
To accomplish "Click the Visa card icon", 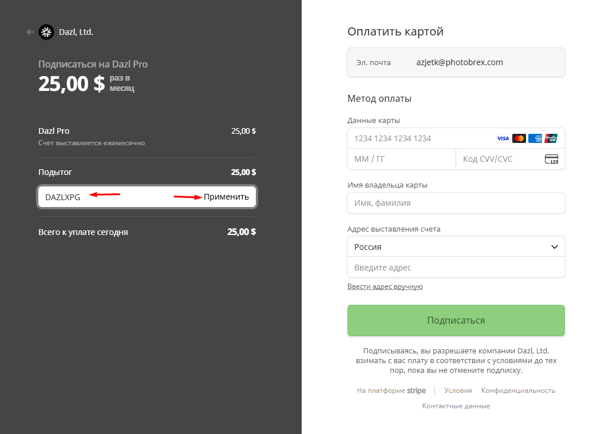I will click(x=503, y=138).
